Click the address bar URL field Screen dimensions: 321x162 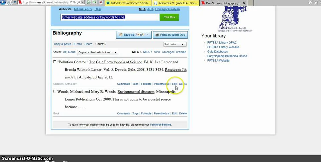pos(49,2)
